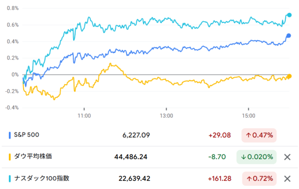Image resolution: width=299 pixels, height=189 pixels.
Task: Click the S&P 500 price 6,227.09
Action: [x=136, y=135]
